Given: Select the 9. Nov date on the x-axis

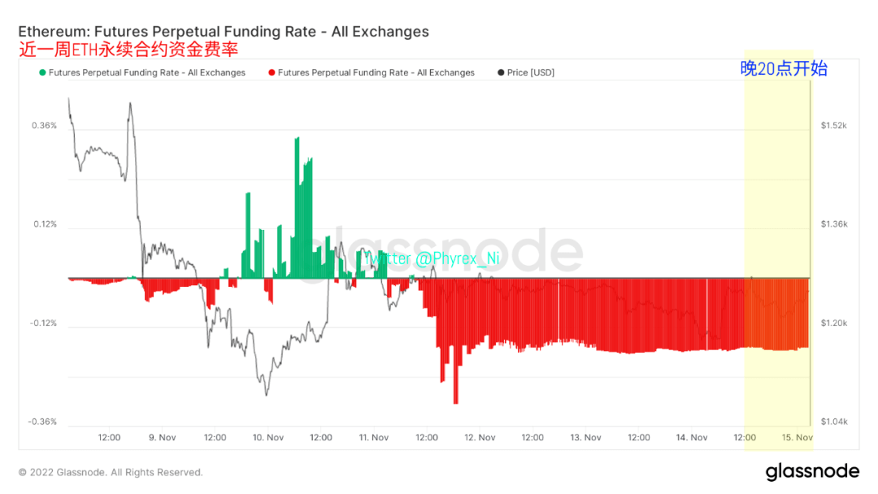Looking at the screenshot, I should (x=163, y=437).
